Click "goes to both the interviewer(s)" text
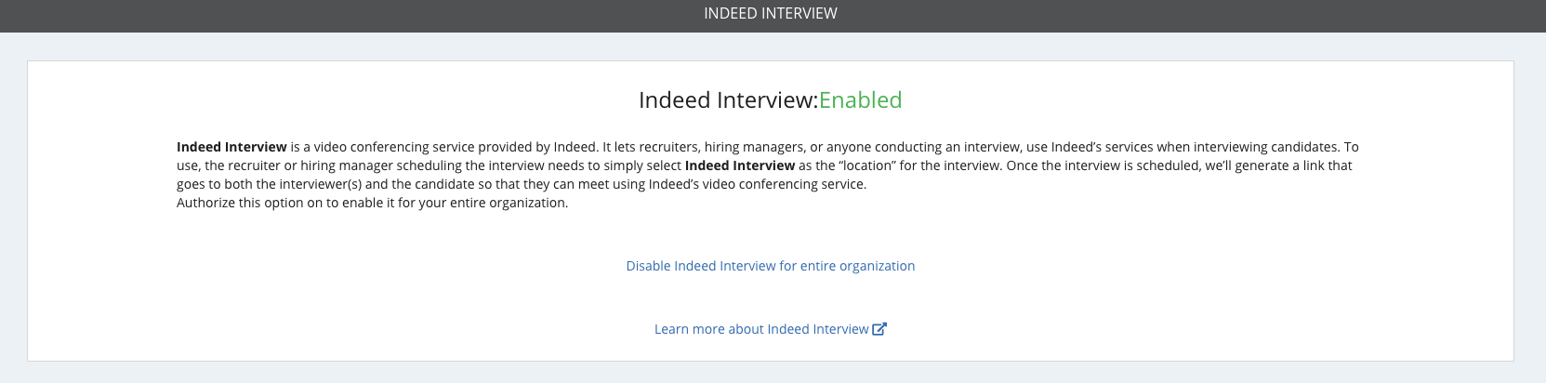 (269, 184)
